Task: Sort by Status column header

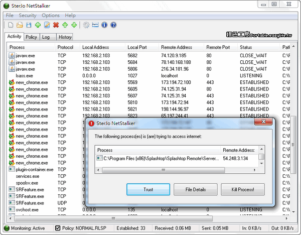Action: click(x=258, y=47)
